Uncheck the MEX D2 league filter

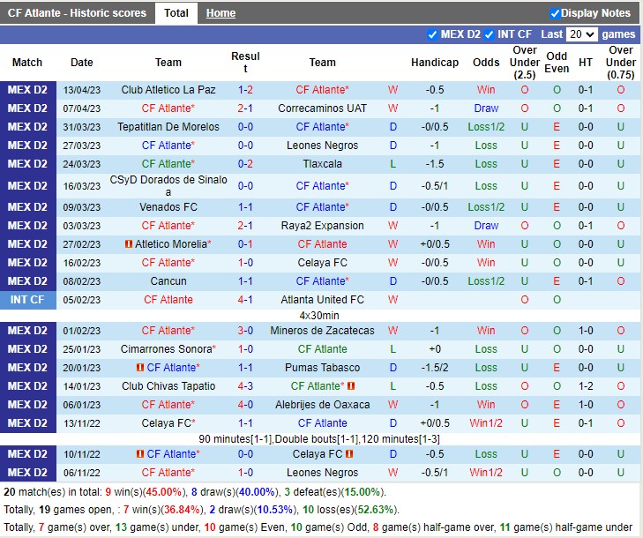point(432,34)
